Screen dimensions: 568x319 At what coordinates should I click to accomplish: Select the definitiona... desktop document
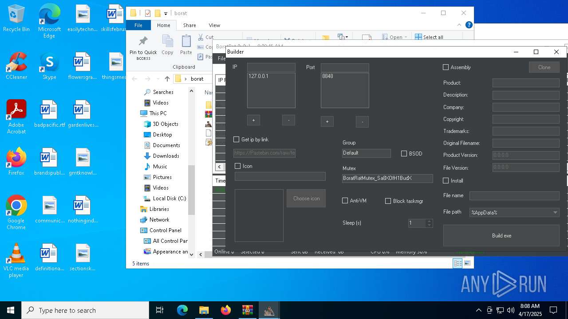[x=49, y=258]
